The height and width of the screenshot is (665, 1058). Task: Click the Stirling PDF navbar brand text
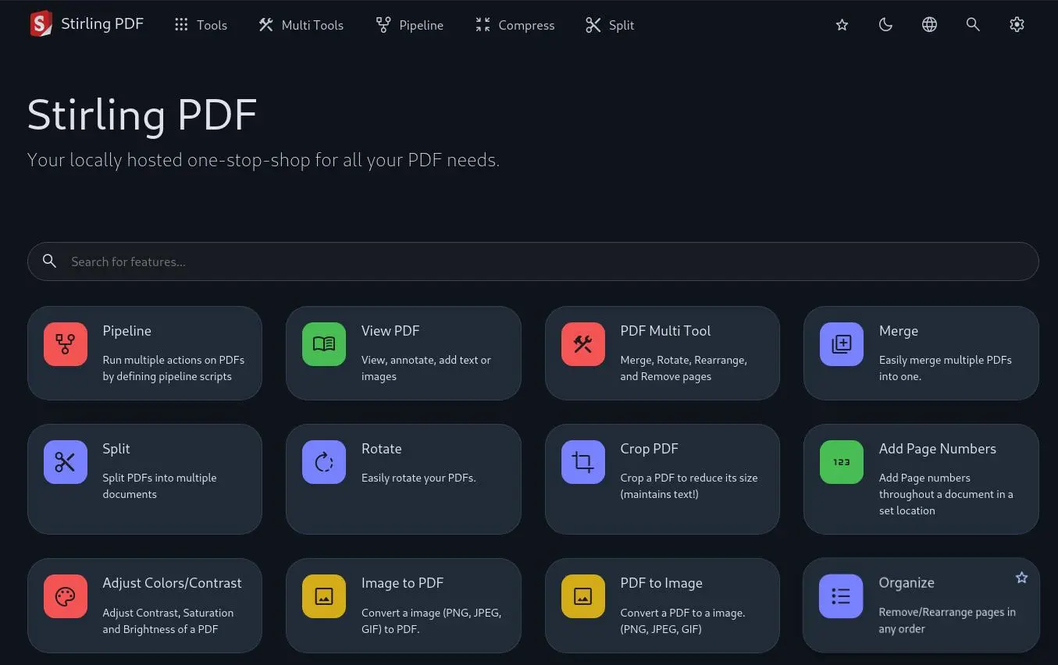point(102,24)
